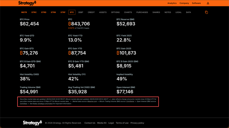Click the Strategy logo in footer
The image size is (229, 128).
(x=32, y=123)
